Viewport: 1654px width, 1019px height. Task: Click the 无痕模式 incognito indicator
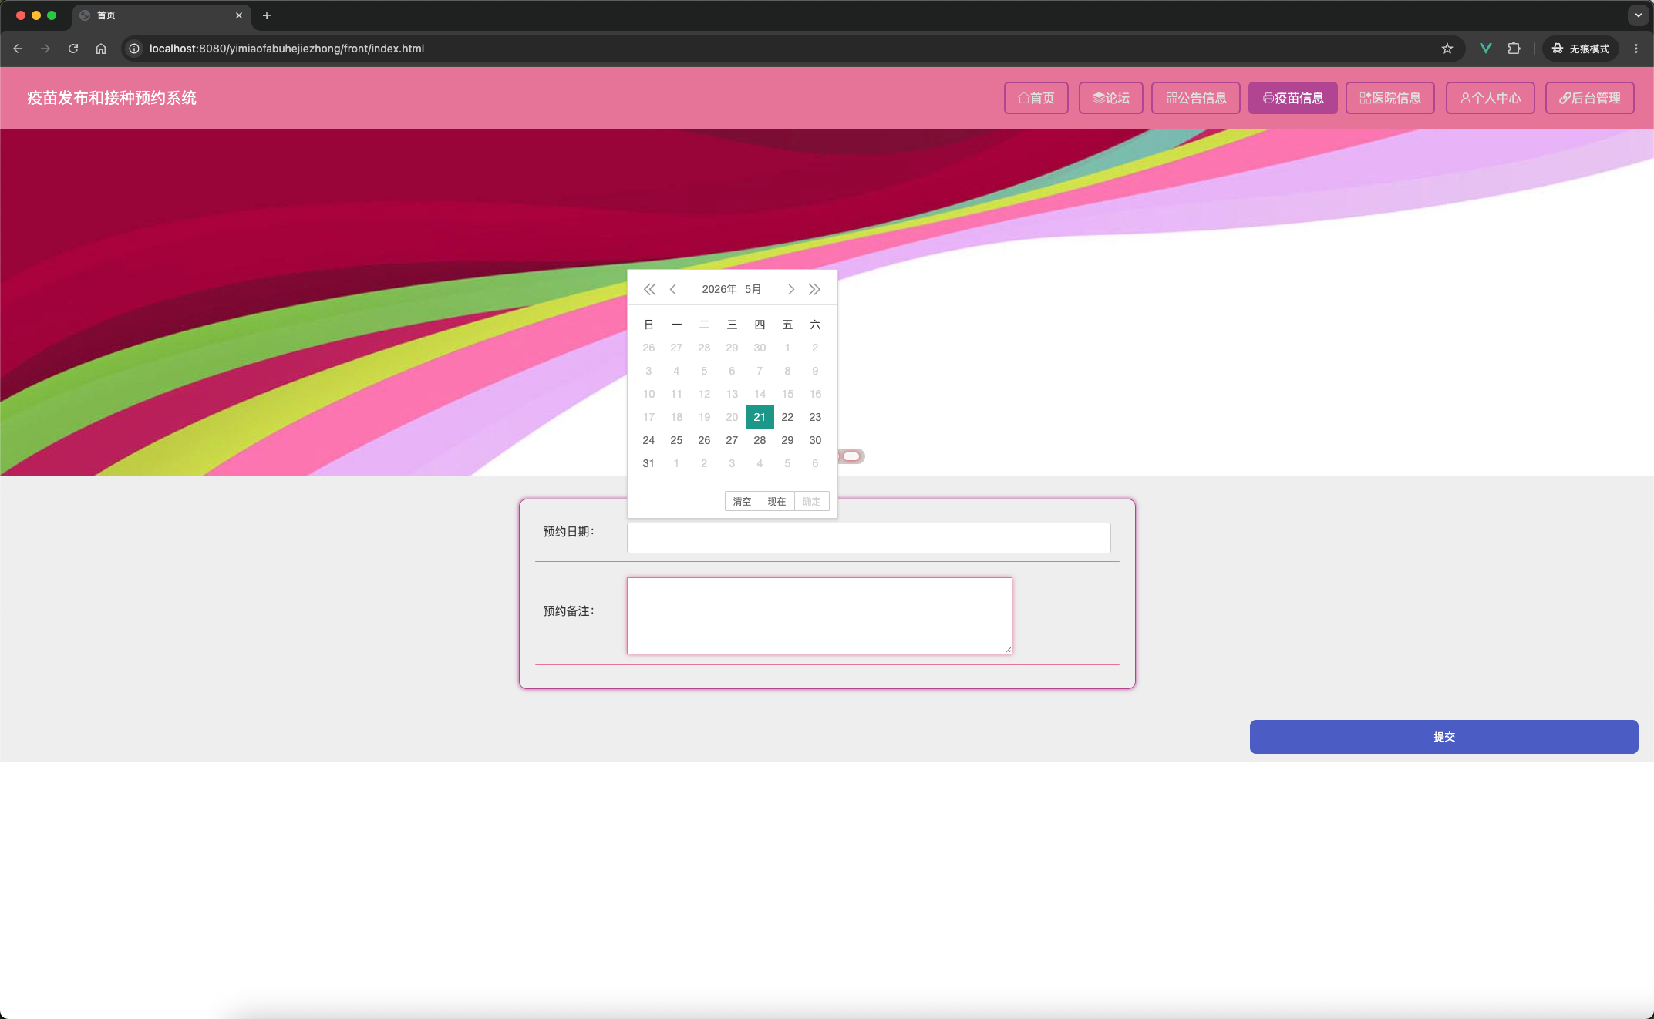point(1581,49)
